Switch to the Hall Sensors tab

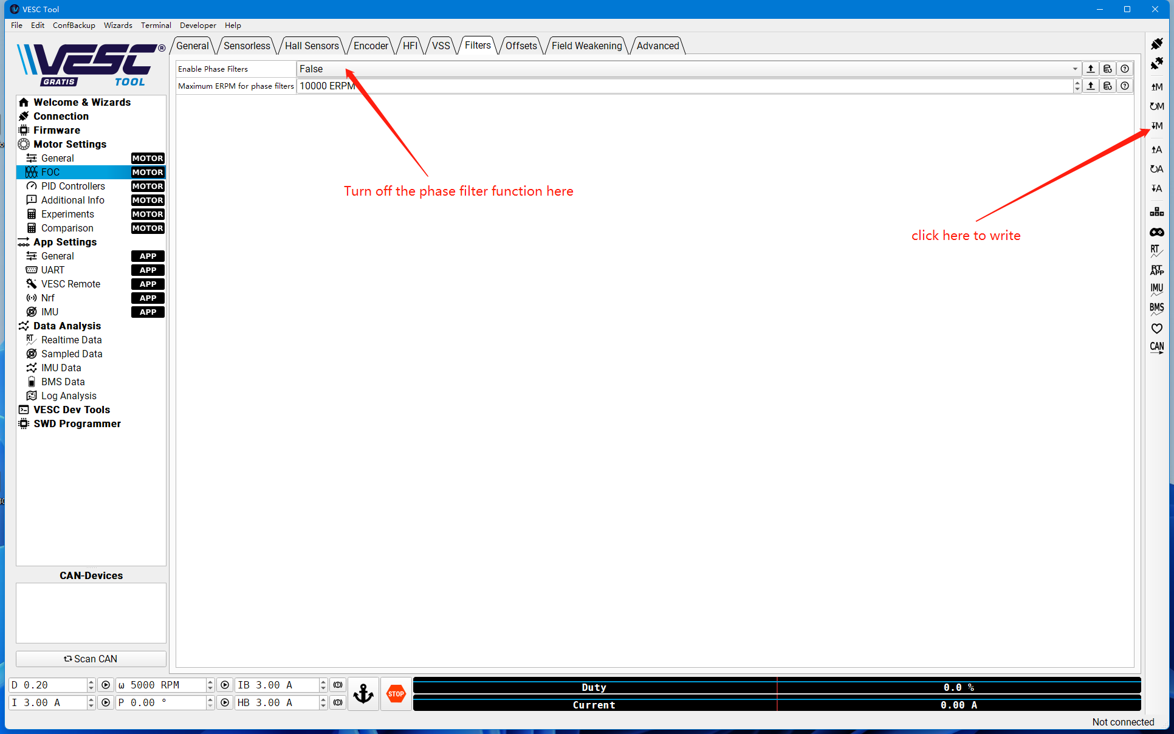point(312,46)
